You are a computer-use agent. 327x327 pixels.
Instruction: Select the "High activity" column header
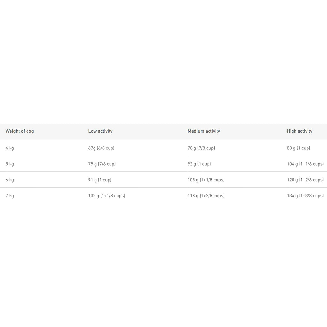(x=300, y=131)
